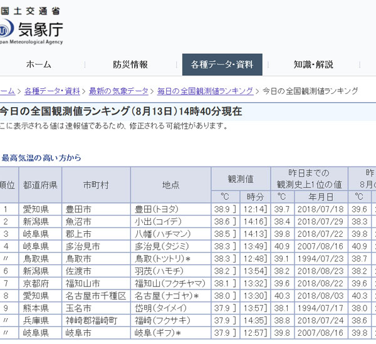Click the 昨日までの観測史上1位の値 header
Screen dimensions: 376x344
pyautogui.click(x=310, y=179)
